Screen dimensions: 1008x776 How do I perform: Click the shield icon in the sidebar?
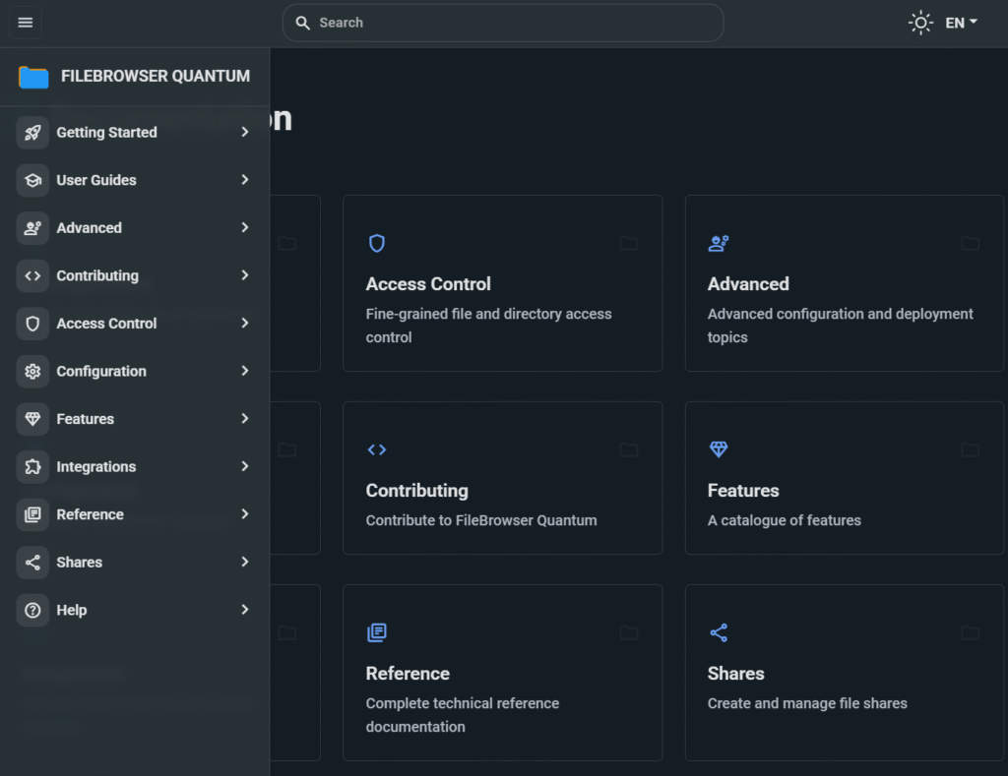32,324
